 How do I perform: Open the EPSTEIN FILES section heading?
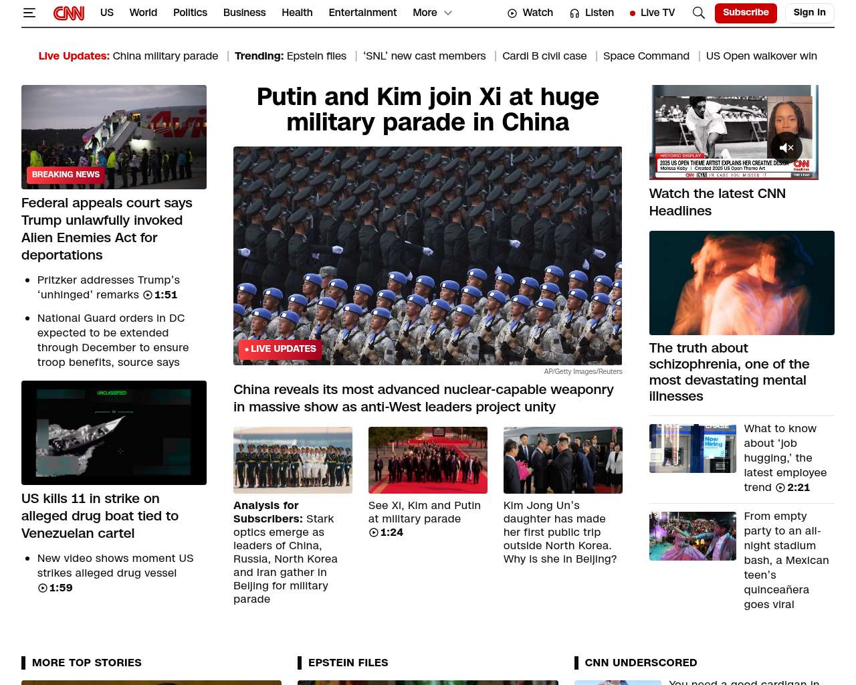[348, 662]
